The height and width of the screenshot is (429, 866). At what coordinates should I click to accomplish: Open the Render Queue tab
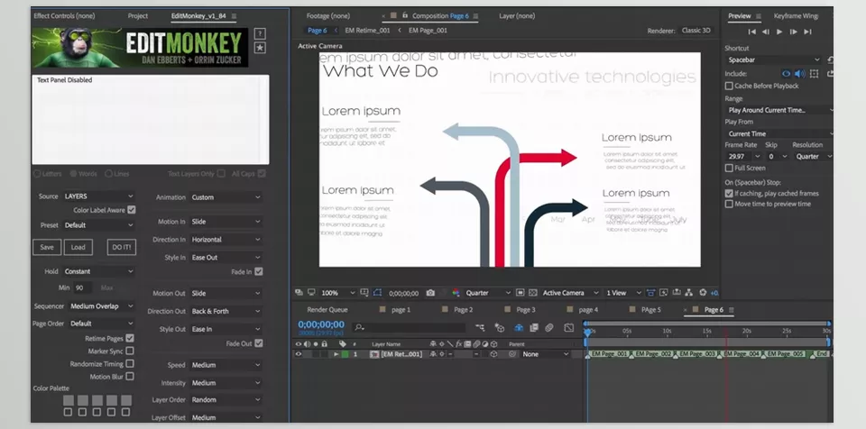click(327, 310)
